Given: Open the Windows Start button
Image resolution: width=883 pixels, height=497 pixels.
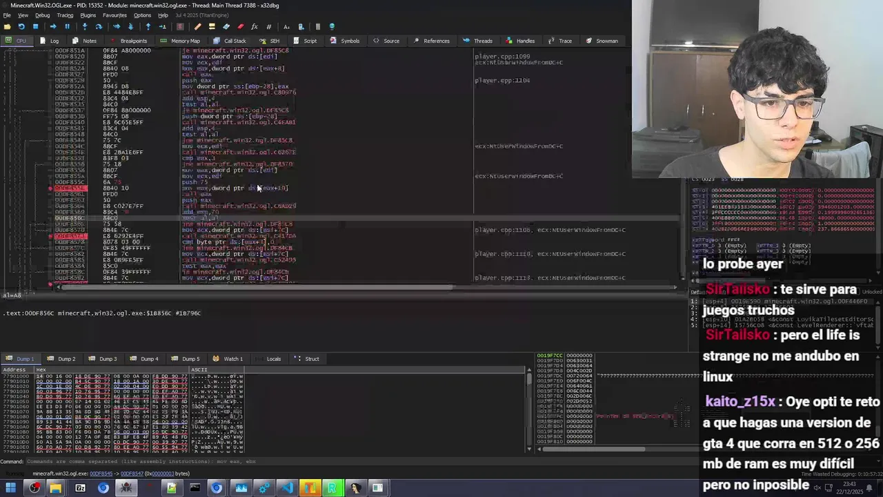Looking at the screenshot, I should click(x=10, y=488).
